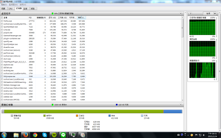Tick the checkbox for RzSynapse.exe
Image resolution: width=221 pixels, height=138 pixels.
pos(2,76)
